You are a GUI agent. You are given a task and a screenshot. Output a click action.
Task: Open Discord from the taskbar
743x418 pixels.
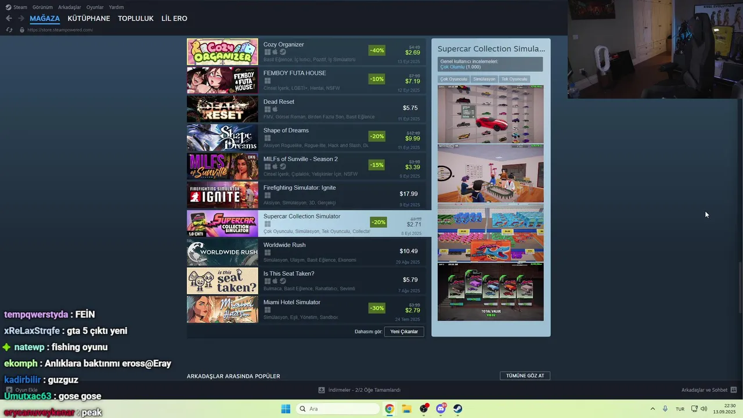coord(441,409)
